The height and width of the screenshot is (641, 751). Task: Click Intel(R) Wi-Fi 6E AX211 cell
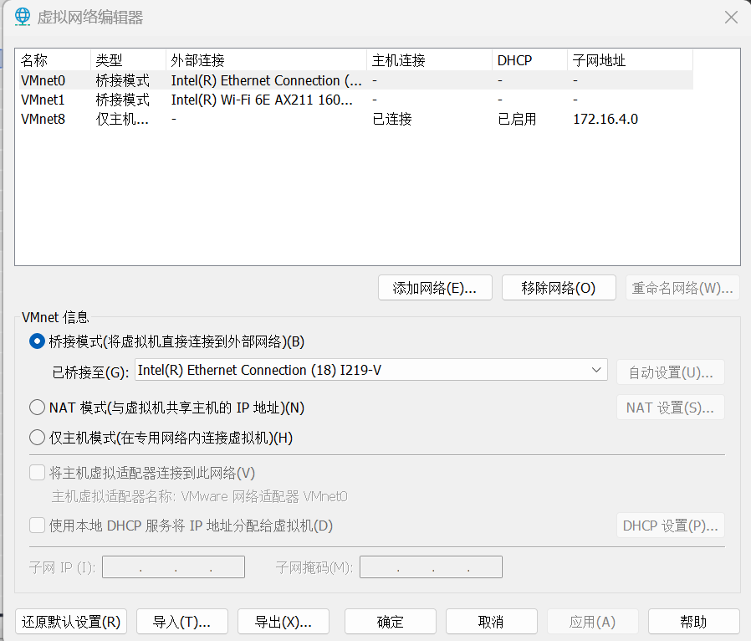[262, 100]
